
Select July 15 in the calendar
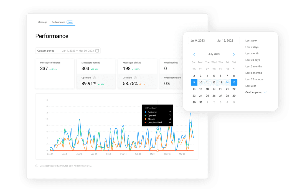(234, 82)
